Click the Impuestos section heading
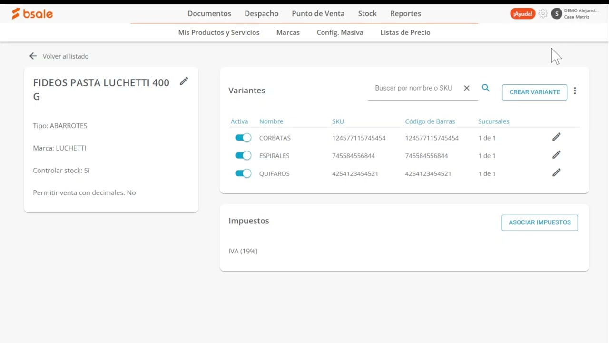The width and height of the screenshot is (609, 343). coord(249,221)
